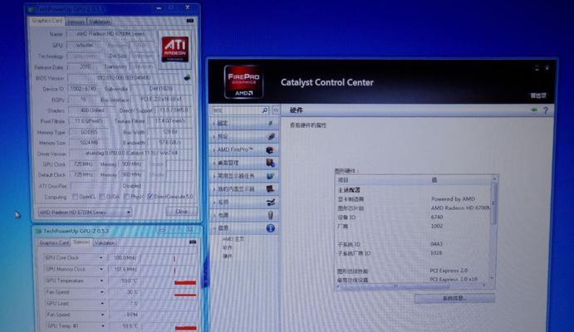
Task: Collapse the Catalyst sidebar with the « button
Action: click(x=276, y=110)
